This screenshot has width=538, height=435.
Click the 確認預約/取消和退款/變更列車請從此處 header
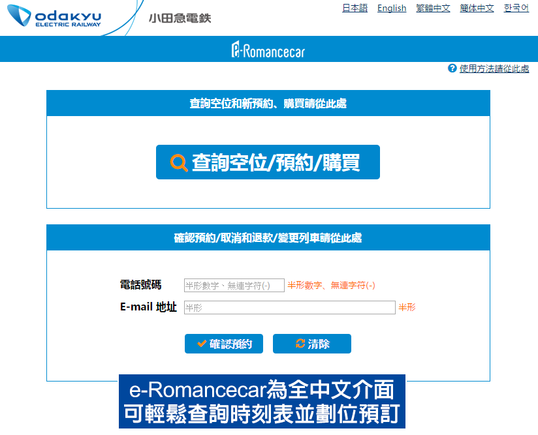point(268,237)
